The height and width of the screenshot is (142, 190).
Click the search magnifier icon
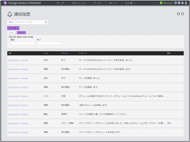[x=46, y=22]
